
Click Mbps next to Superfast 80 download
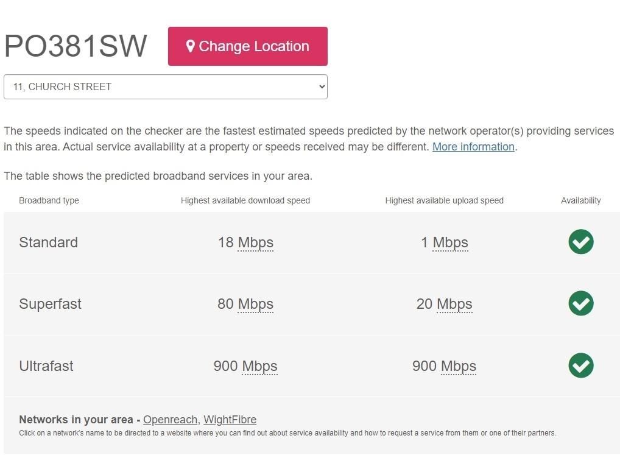click(x=255, y=304)
